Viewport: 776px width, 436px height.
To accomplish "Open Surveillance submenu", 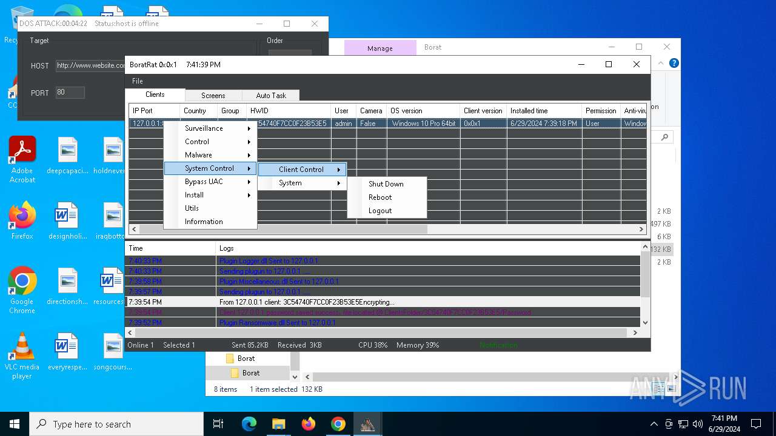I will tap(210, 128).
